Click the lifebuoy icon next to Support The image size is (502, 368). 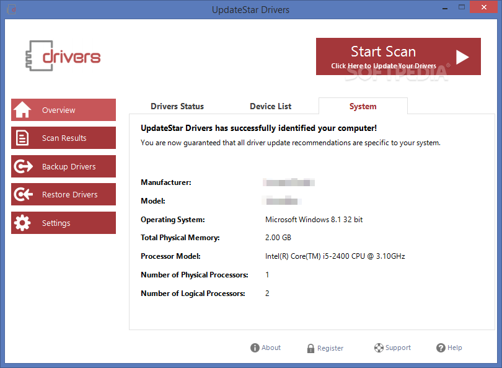(x=379, y=348)
